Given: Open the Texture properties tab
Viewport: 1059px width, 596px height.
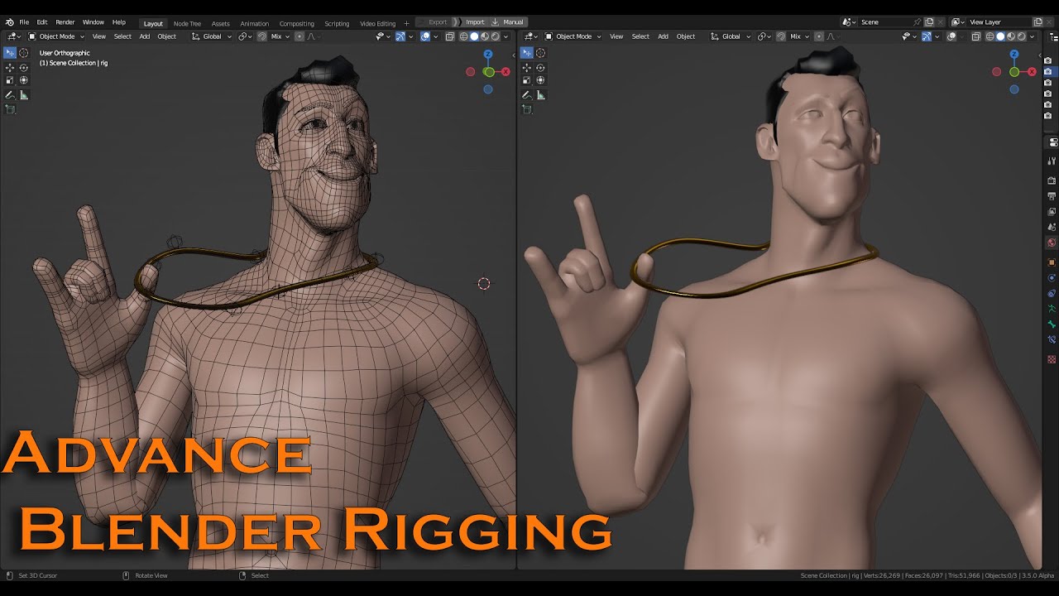Looking at the screenshot, I should tap(1052, 359).
